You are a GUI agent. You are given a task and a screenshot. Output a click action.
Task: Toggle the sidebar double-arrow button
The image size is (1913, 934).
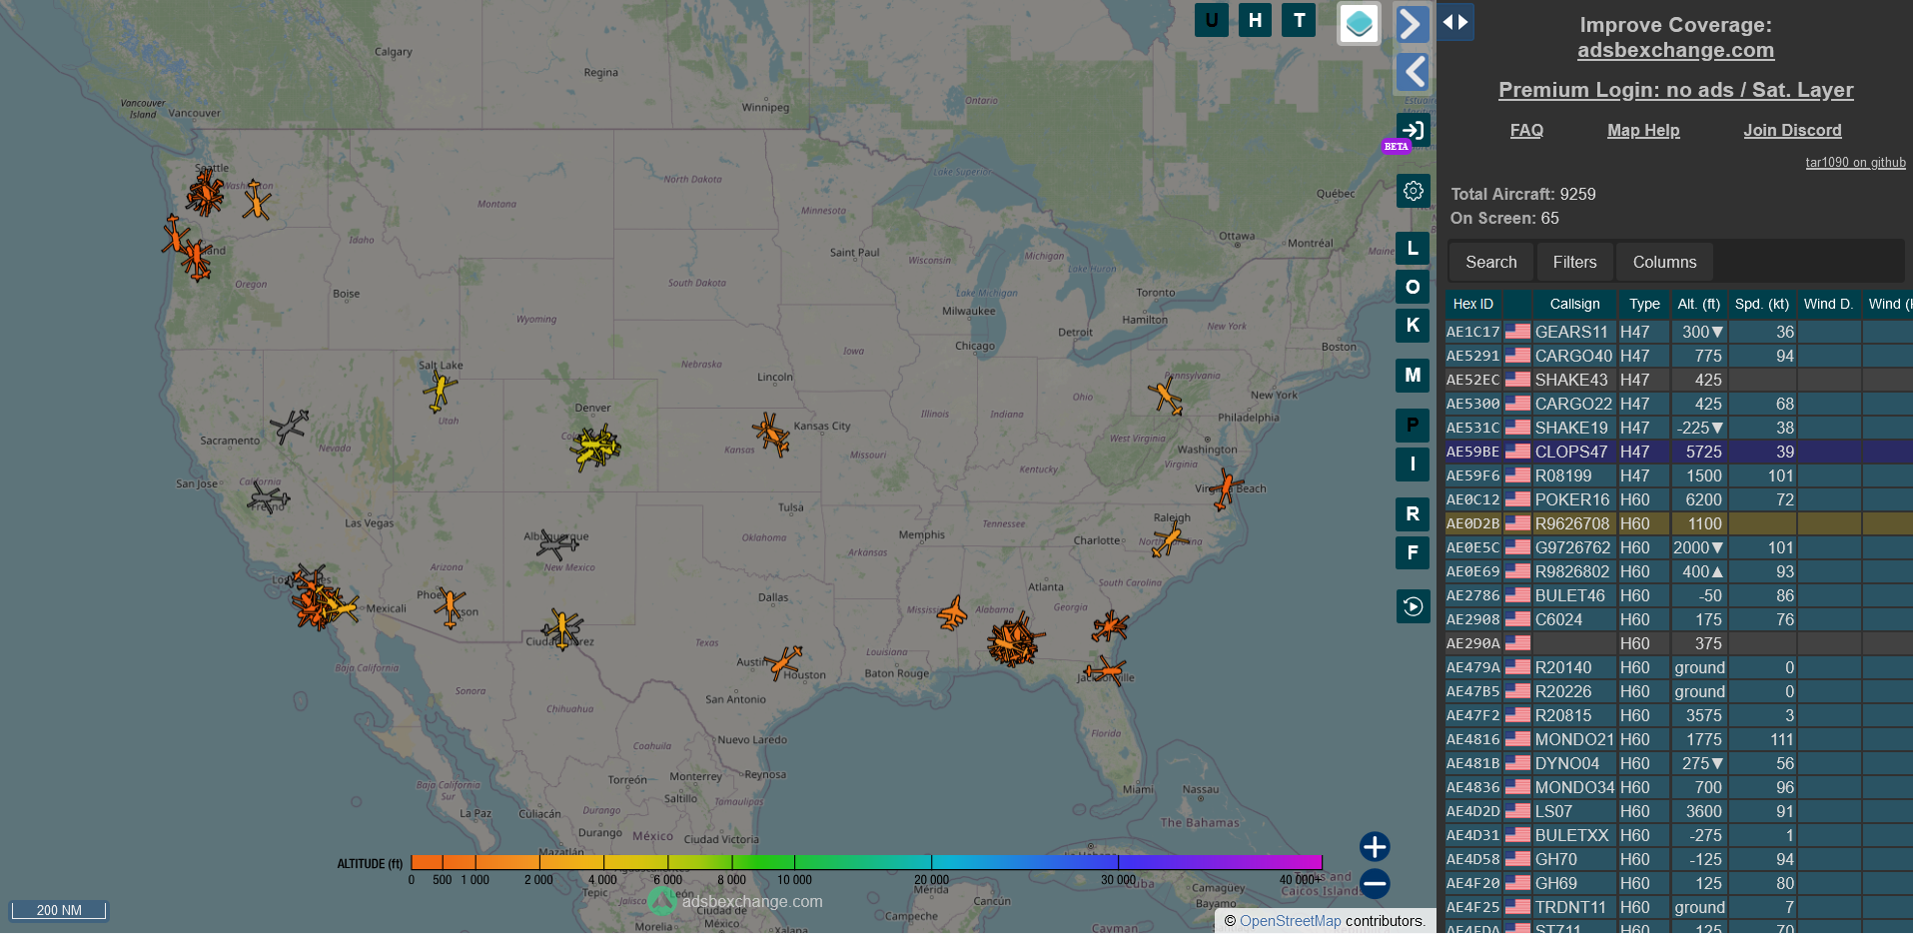(x=1455, y=22)
